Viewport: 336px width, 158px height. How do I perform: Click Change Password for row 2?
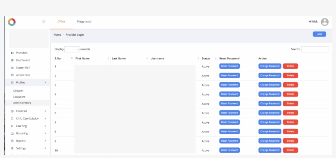point(270,76)
